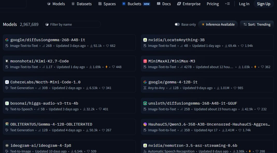The width and height of the screenshot is (277, 153).
Task: Click Automatic Speech Recognition icon on nemotron row
Action: coord(145,151)
